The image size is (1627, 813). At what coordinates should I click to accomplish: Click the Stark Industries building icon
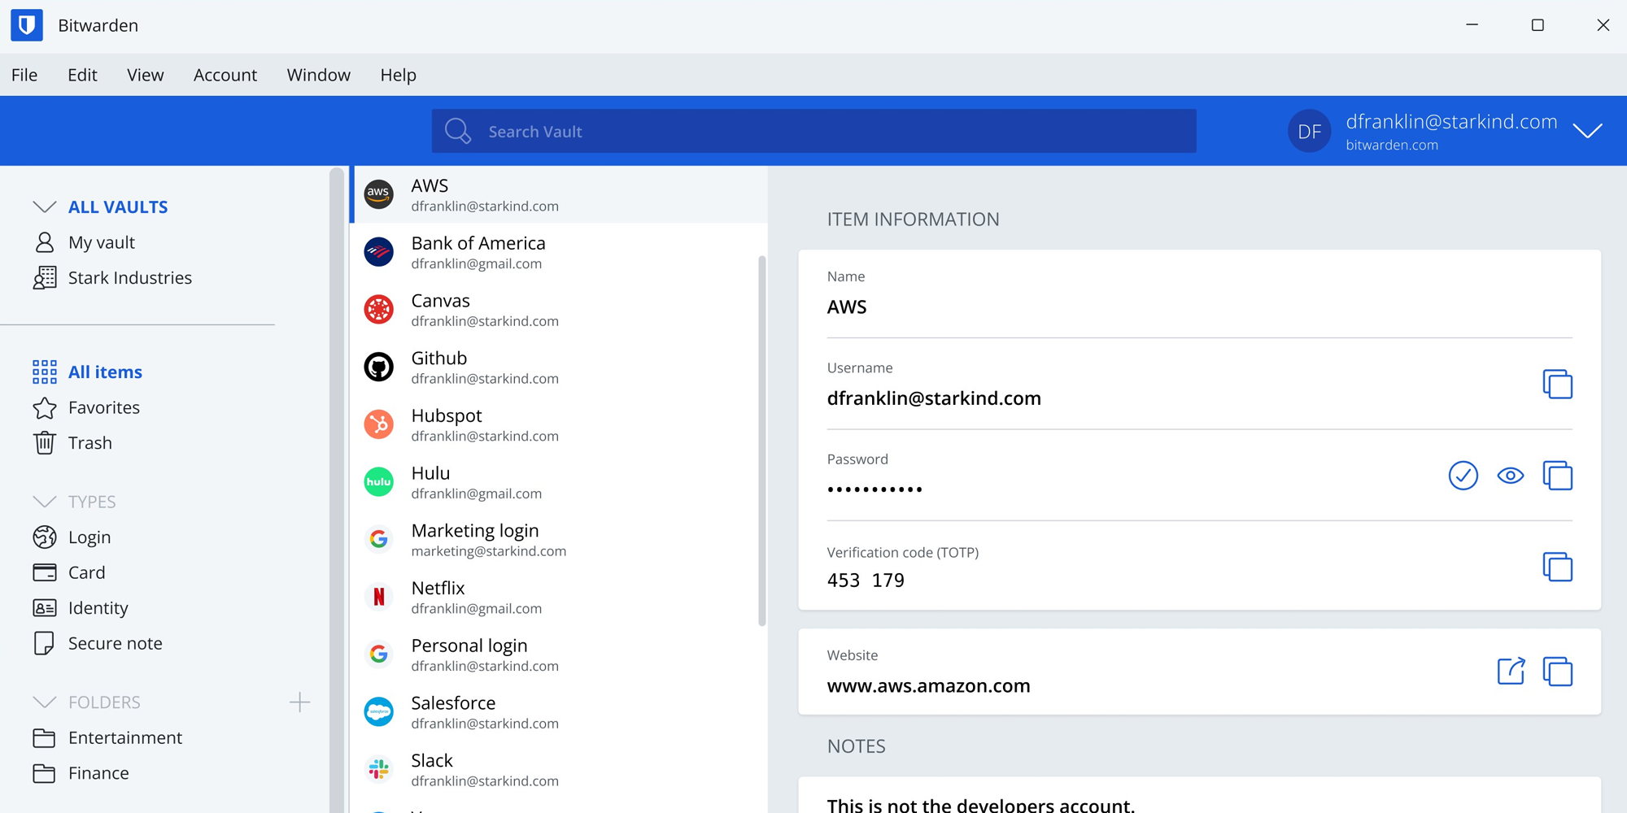(x=45, y=278)
